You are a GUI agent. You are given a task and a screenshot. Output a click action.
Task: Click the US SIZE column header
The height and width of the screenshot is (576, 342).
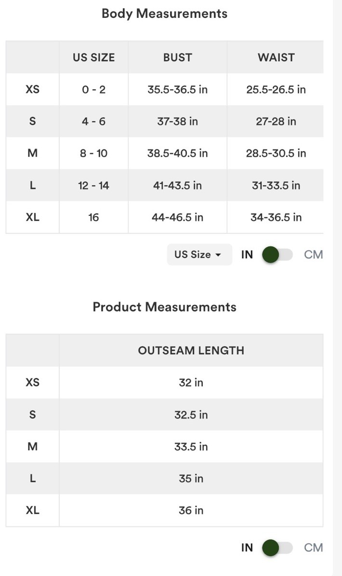tap(93, 57)
